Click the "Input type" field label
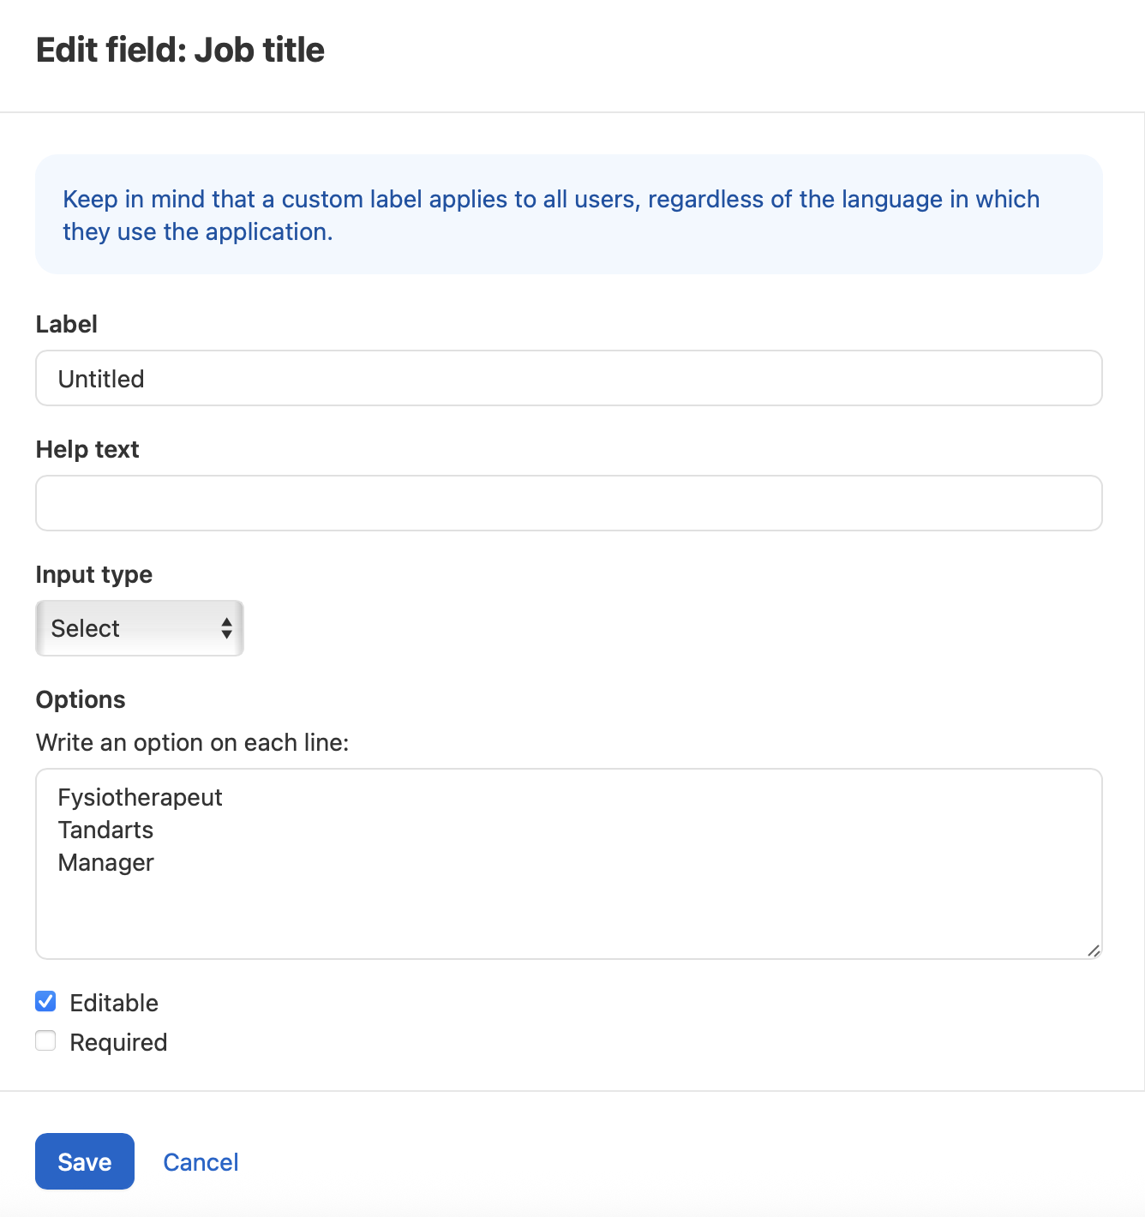Image resolution: width=1145 pixels, height=1217 pixels. (x=94, y=574)
